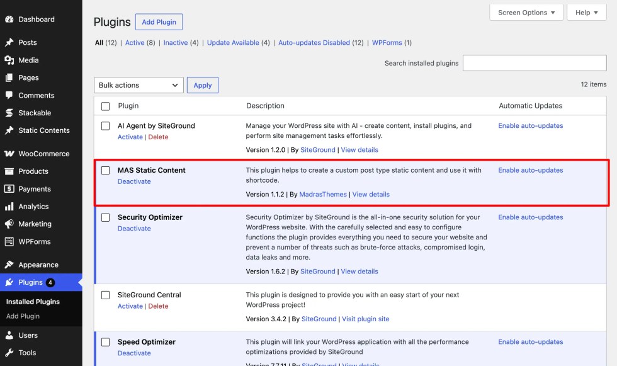This screenshot has width=617, height=366.
Task: Click the WPForms icon in the sidebar
Action: 9,241
